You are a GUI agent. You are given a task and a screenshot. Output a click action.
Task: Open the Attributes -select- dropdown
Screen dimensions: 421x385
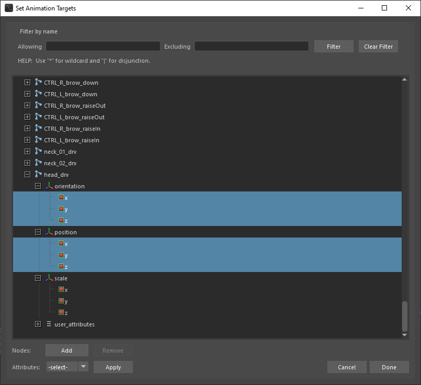click(67, 367)
